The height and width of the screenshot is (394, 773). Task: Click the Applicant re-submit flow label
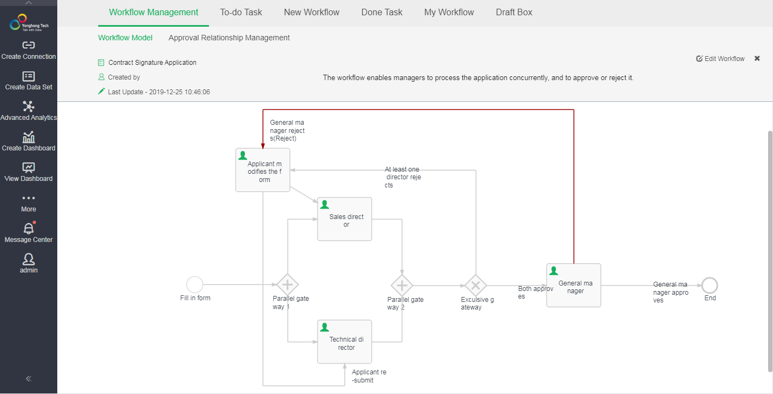[369, 376]
